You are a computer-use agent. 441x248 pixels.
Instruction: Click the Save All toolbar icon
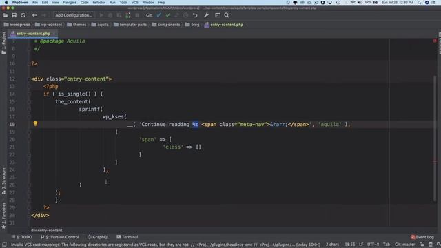14,15
